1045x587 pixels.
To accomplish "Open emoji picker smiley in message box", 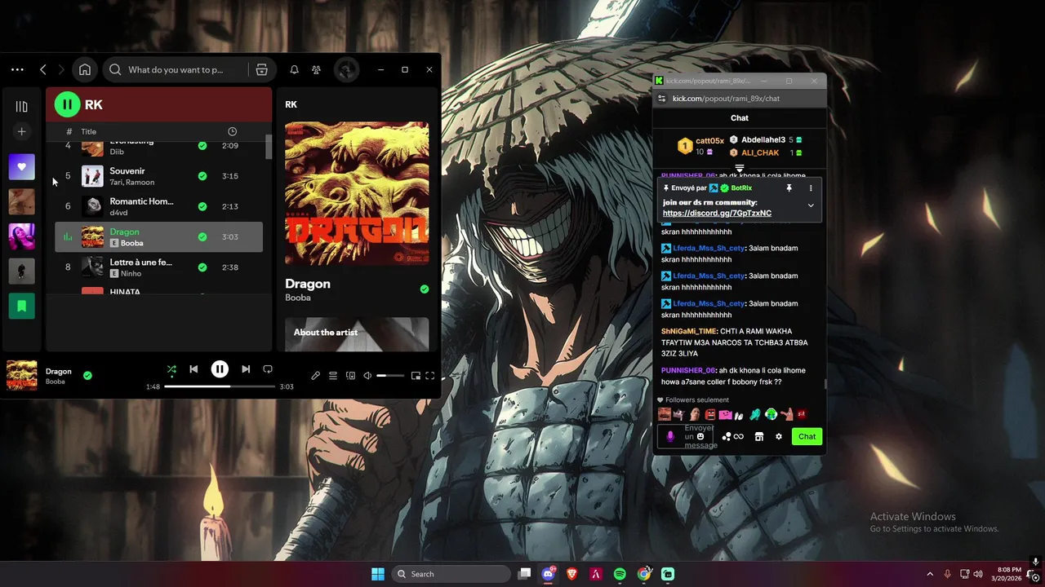I will [x=700, y=437].
